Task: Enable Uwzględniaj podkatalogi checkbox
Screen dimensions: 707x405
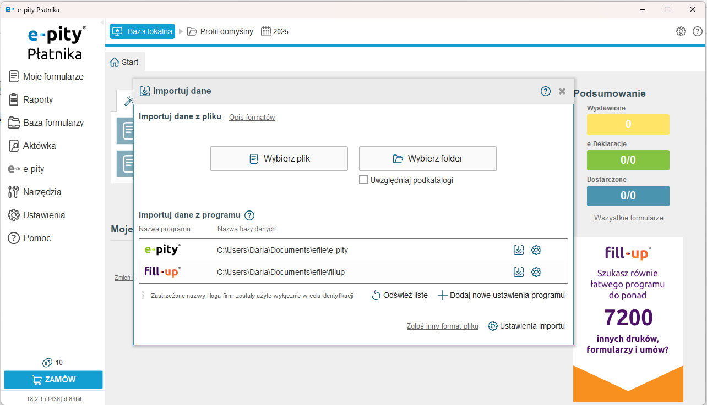Action: click(363, 180)
